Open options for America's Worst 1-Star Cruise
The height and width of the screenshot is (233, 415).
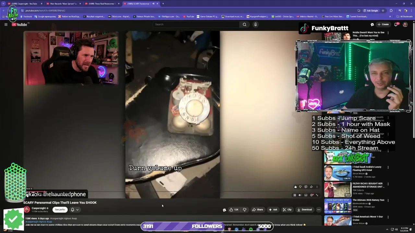tap(388, 217)
